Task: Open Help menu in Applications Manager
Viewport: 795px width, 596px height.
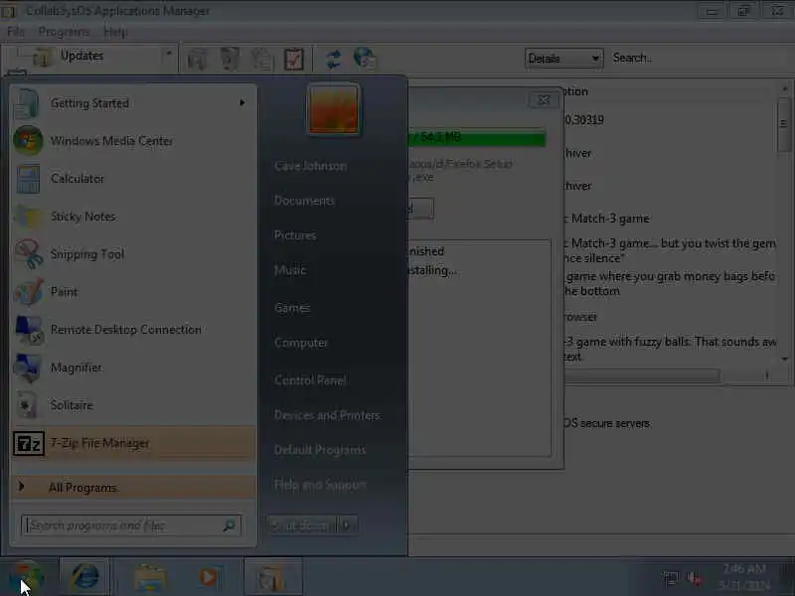Action: [x=115, y=32]
